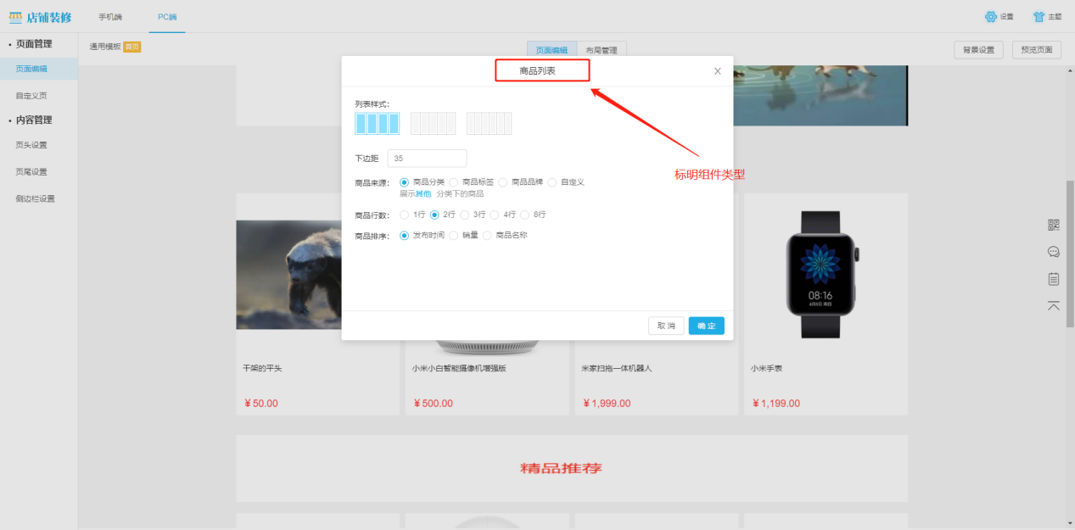The image size is (1075, 530).
Task: Click the clipboard notes icon on right sidebar
Action: (x=1053, y=278)
